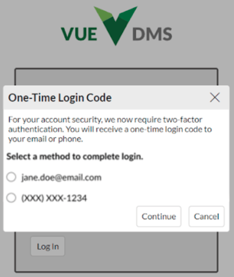Click the VUE text in the logo

click(x=79, y=34)
